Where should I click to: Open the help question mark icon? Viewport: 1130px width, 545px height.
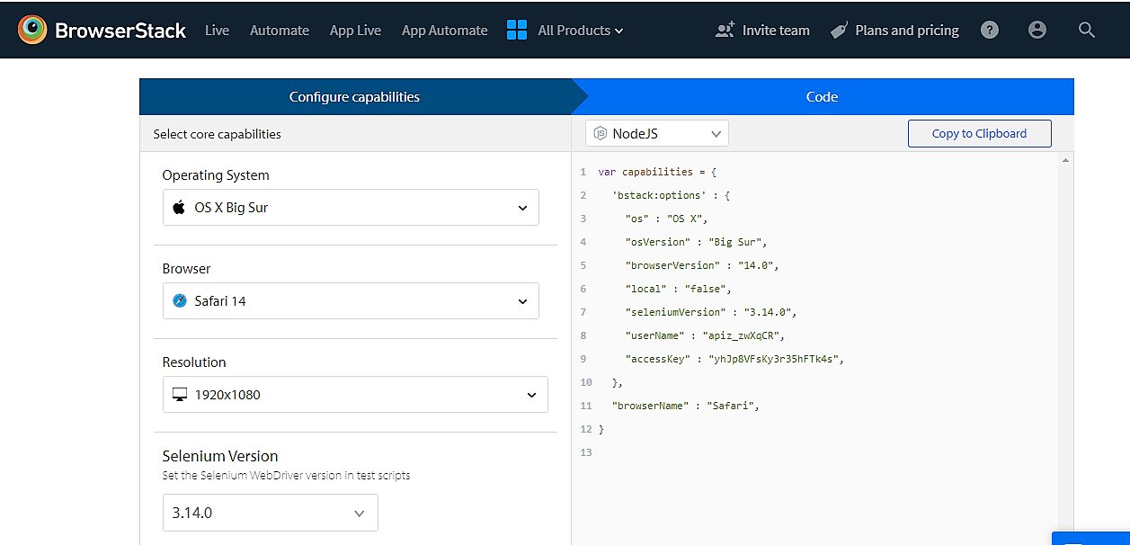click(989, 29)
